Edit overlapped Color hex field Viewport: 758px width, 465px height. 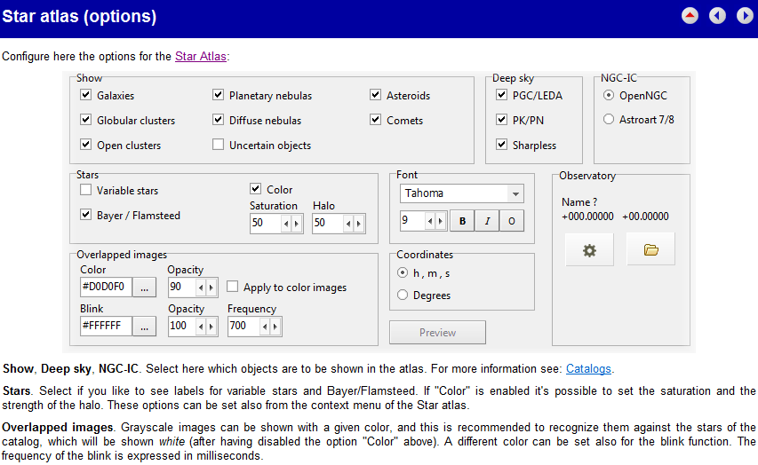[x=107, y=288]
